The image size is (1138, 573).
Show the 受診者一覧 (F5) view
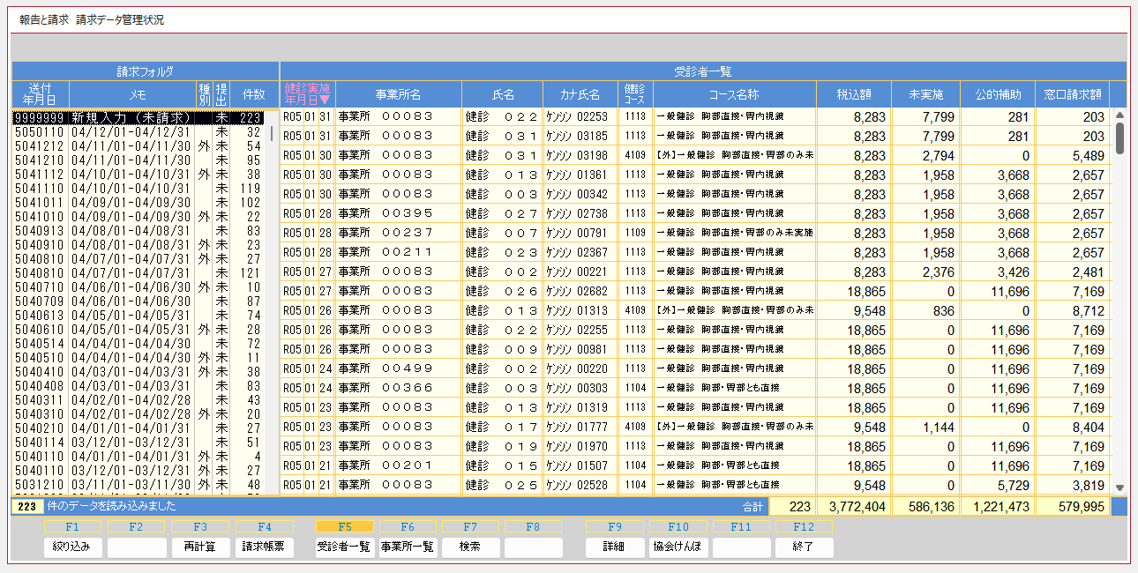pos(344,547)
